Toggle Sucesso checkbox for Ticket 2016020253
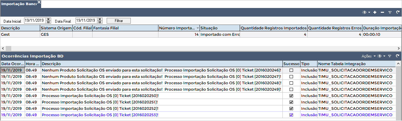This screenshot has height=121, width=402. click(x=291, y=115)
